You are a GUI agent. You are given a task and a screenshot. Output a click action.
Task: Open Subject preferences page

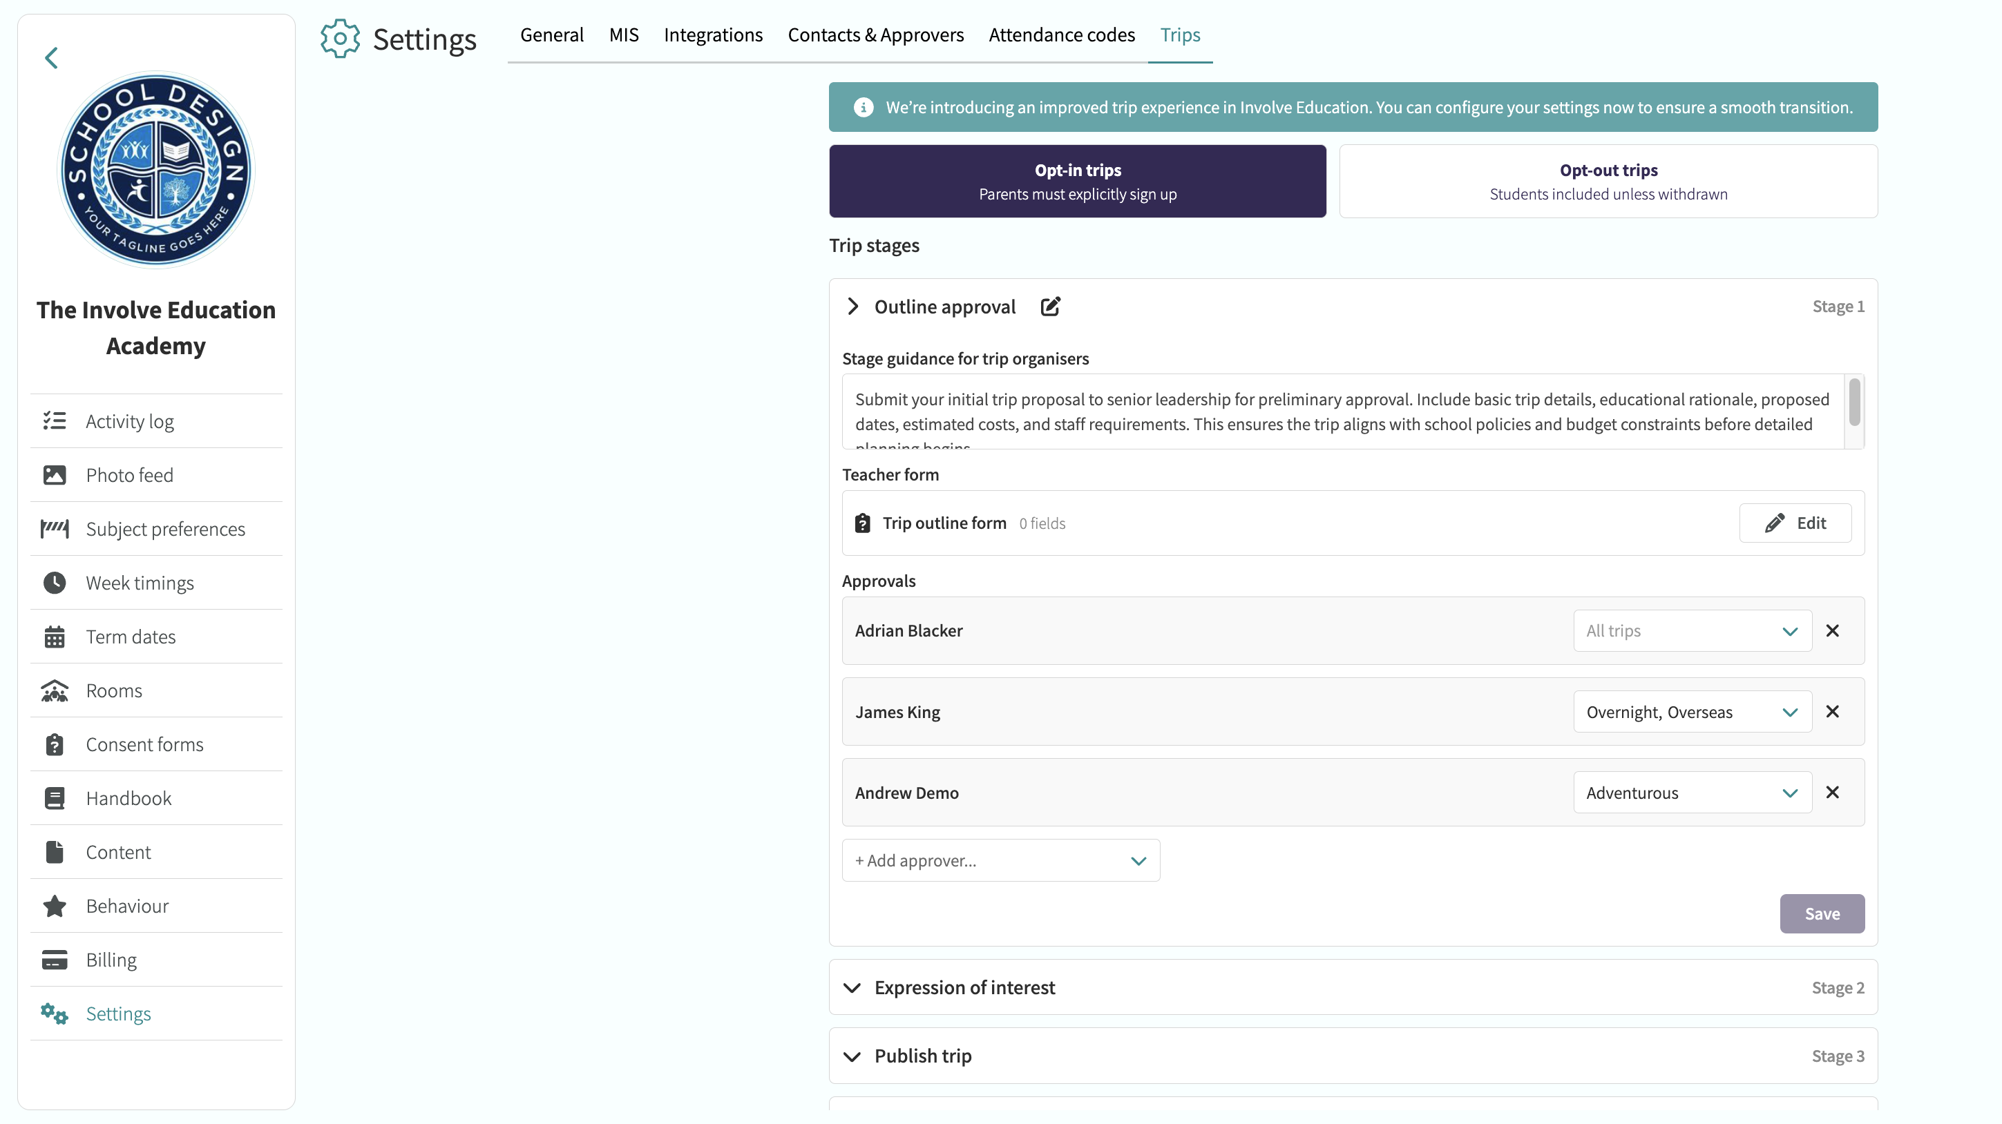156,529
